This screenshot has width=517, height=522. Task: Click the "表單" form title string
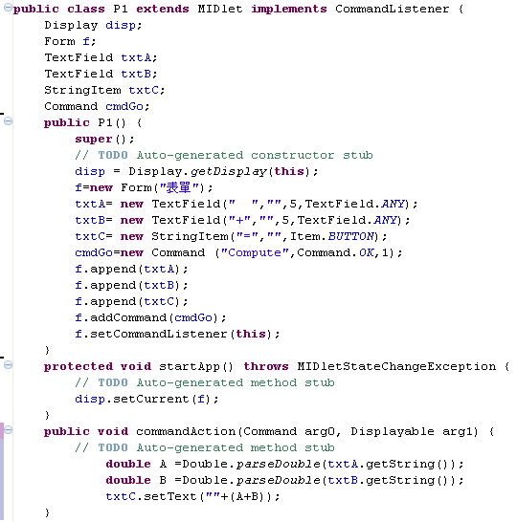pos(179,187)
